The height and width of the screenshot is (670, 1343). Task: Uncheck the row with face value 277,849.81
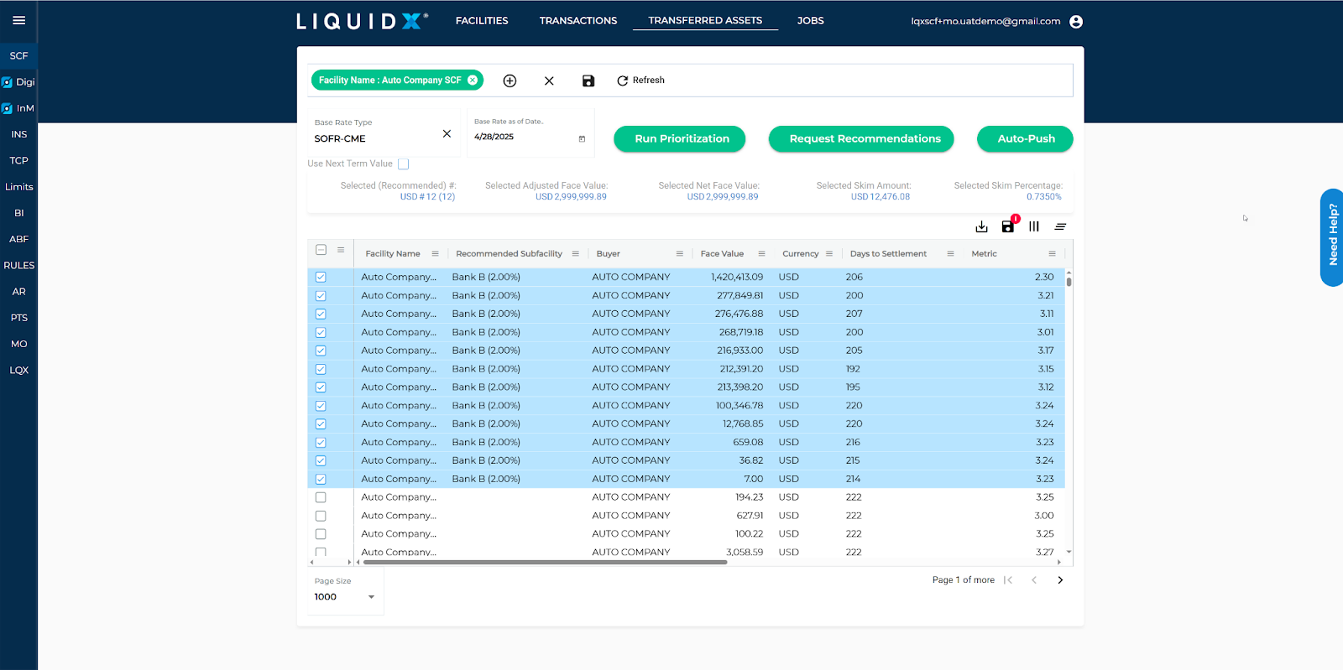[x=321, y=296]
